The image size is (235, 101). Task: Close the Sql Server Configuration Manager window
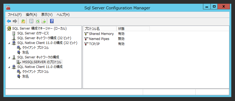coord(224,6)
